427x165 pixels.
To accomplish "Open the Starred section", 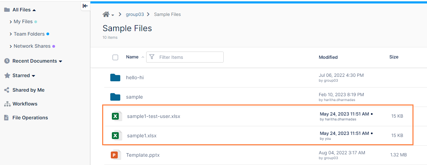I will pos(21,75).
